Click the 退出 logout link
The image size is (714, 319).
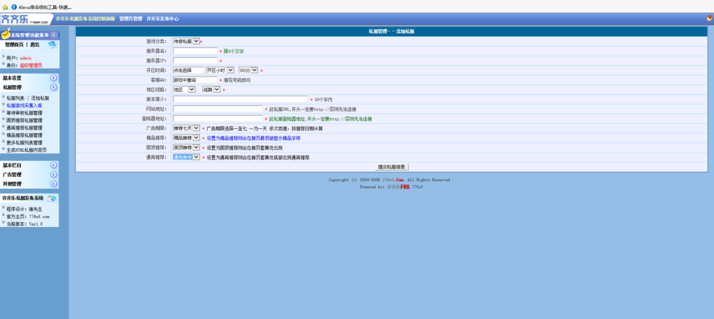[35, 45]
